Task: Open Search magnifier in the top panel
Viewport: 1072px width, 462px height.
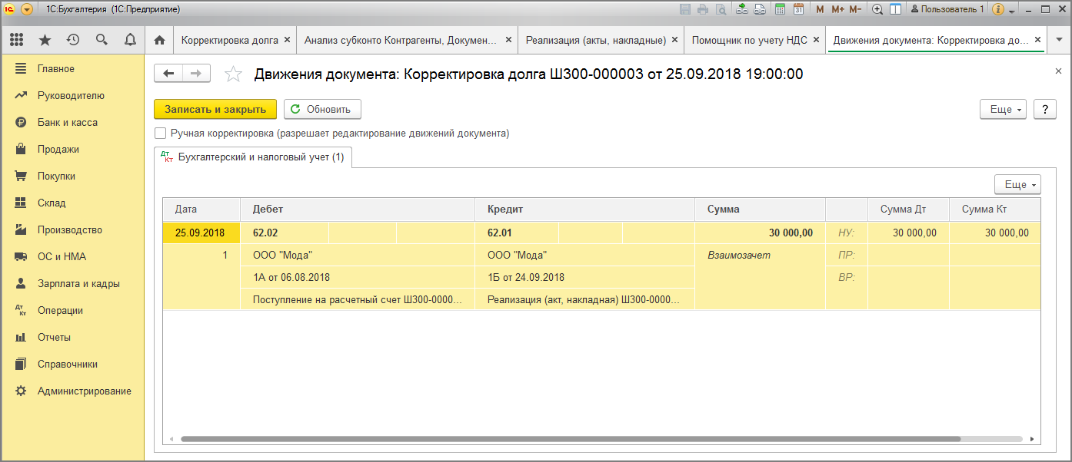Action: pyautogui.click(x=102, y=40)
